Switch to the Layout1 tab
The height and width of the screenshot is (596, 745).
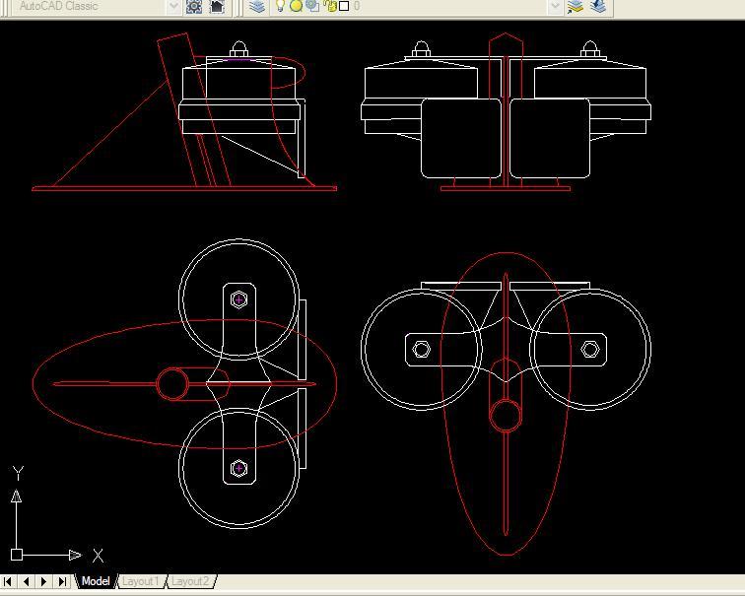(140, 581)
